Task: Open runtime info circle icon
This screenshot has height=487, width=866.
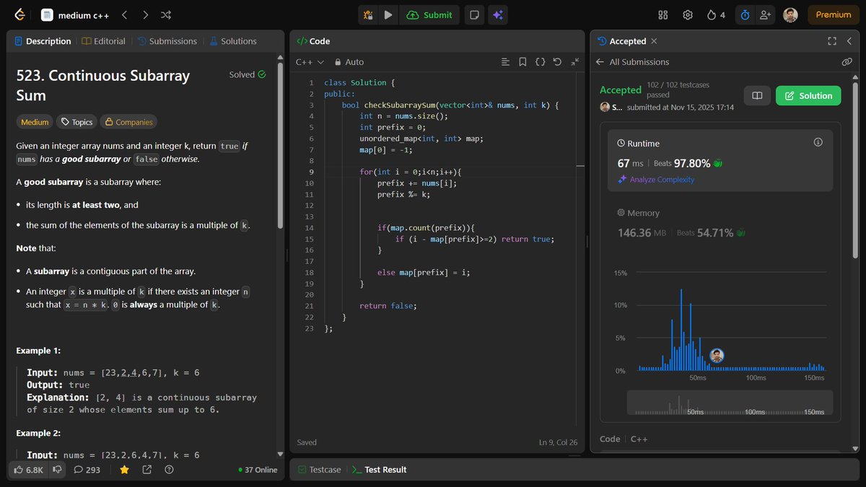Action: (x=818, y=142)
